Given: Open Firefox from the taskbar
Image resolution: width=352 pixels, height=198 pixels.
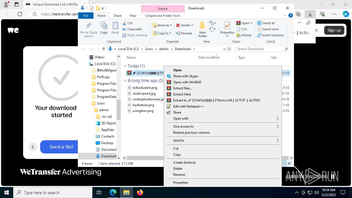Looking at the screenshot, I should 140,193.
